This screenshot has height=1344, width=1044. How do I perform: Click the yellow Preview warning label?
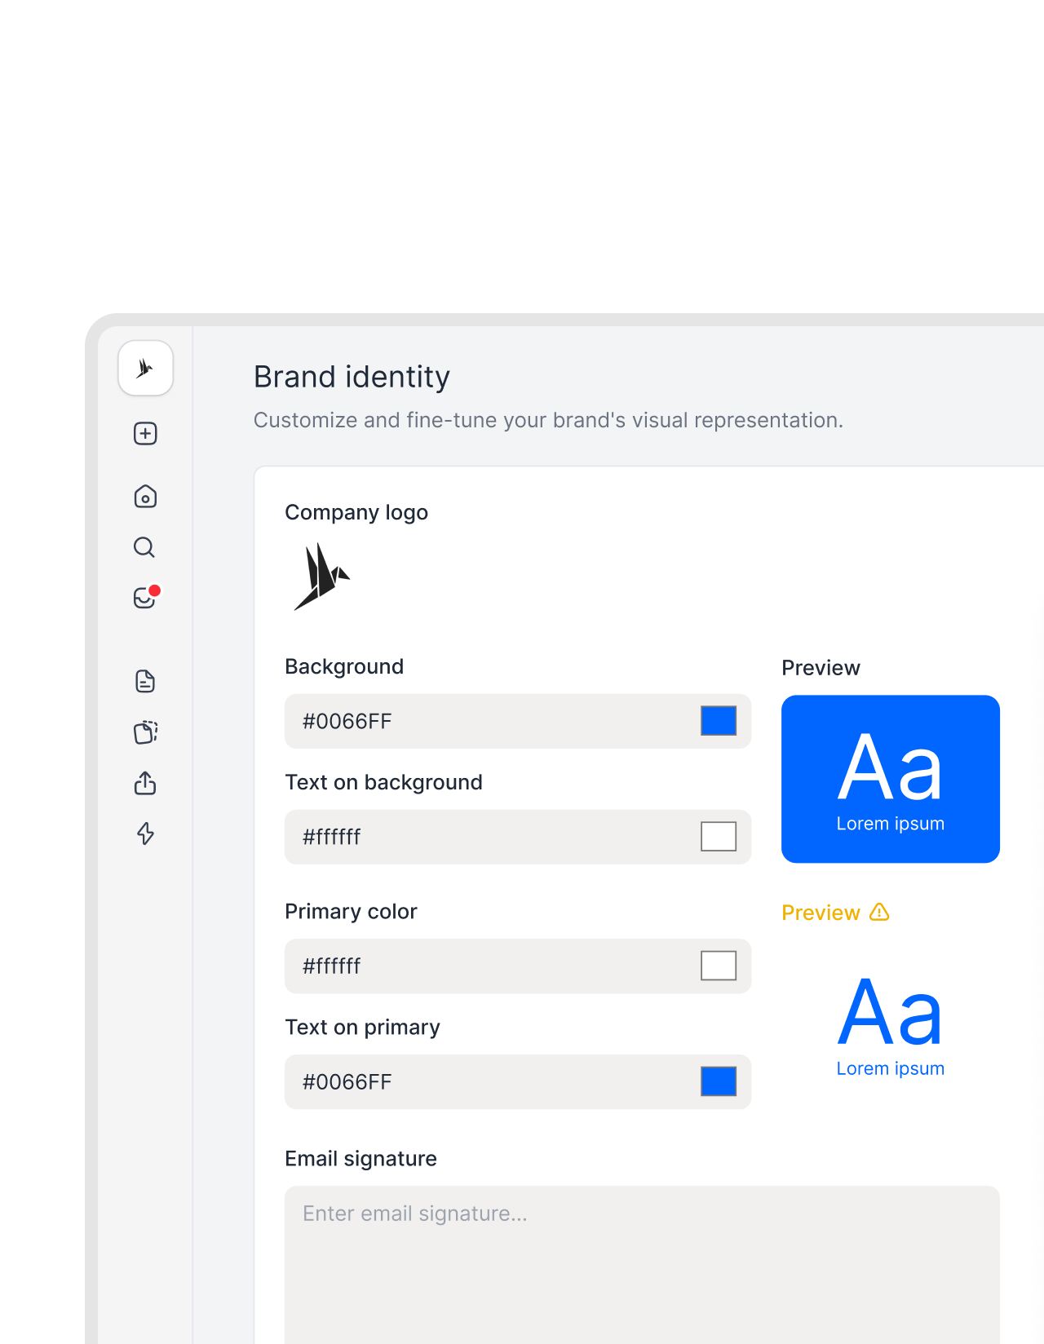click(821, 913)
